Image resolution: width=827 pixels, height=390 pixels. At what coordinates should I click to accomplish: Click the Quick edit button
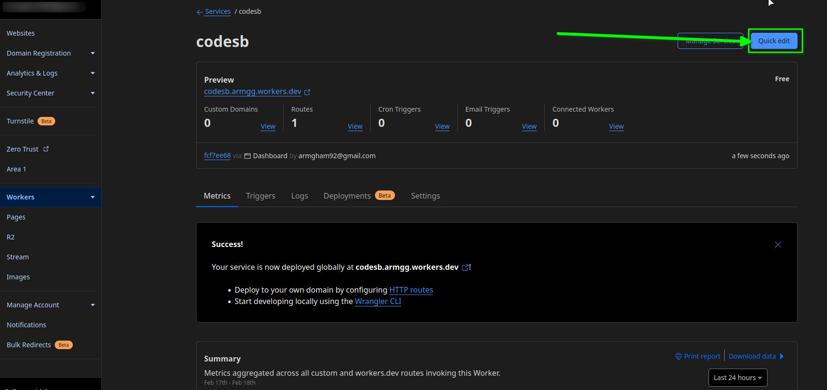(774, 41)
